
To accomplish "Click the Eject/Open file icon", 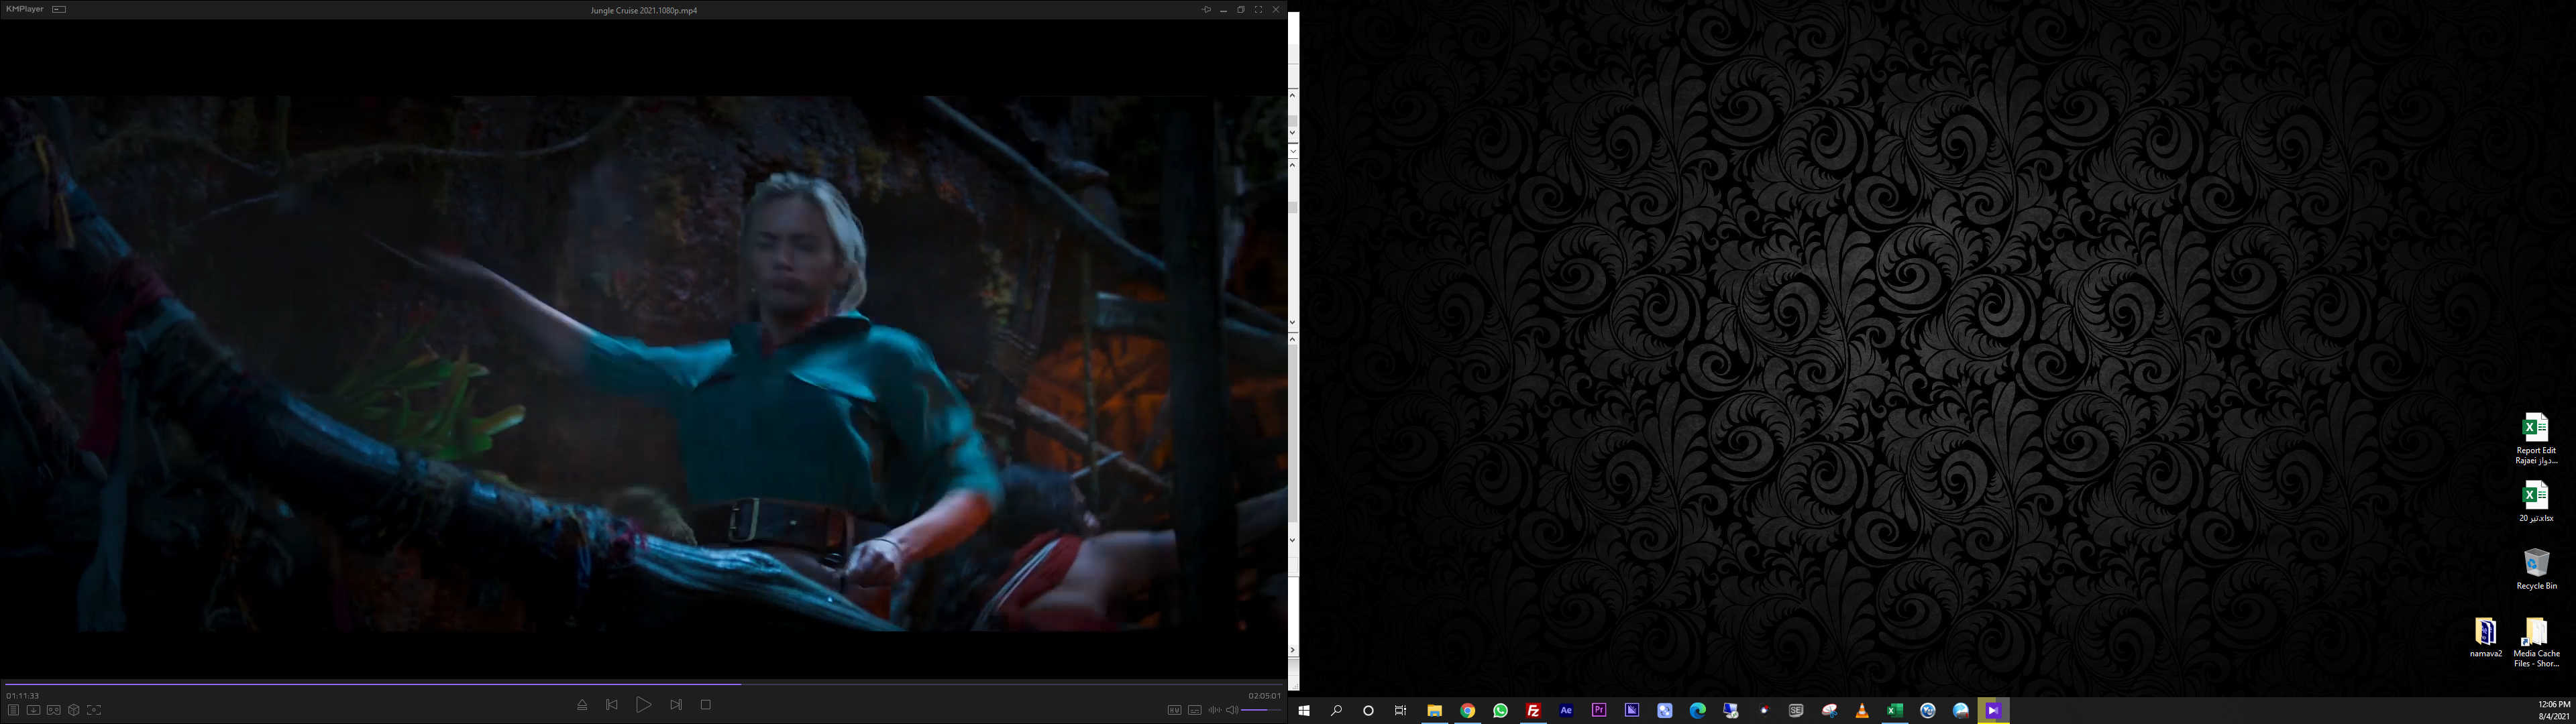I will (582, 705).
